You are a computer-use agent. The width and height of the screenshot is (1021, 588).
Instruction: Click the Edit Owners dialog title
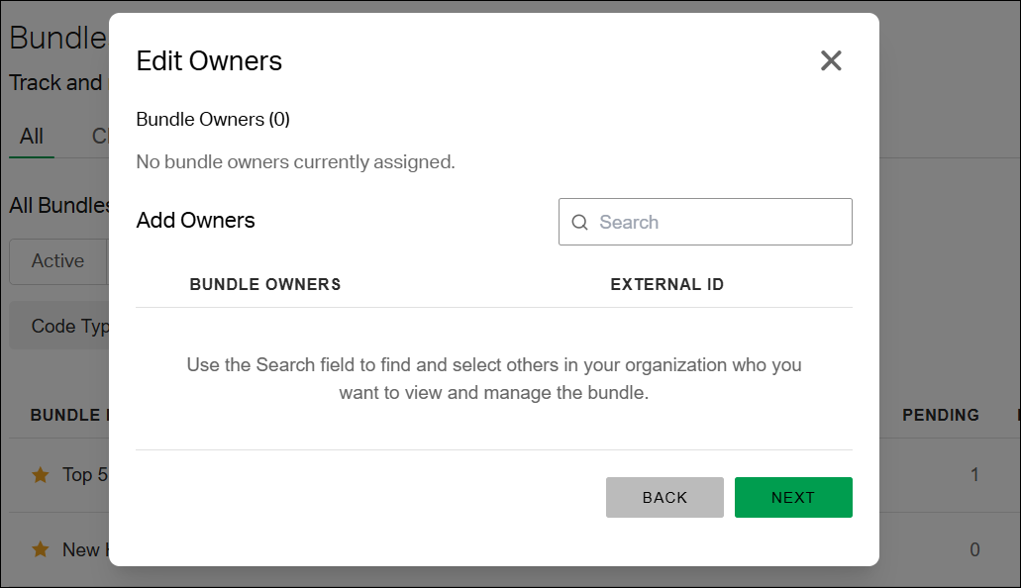pos(209,61)
